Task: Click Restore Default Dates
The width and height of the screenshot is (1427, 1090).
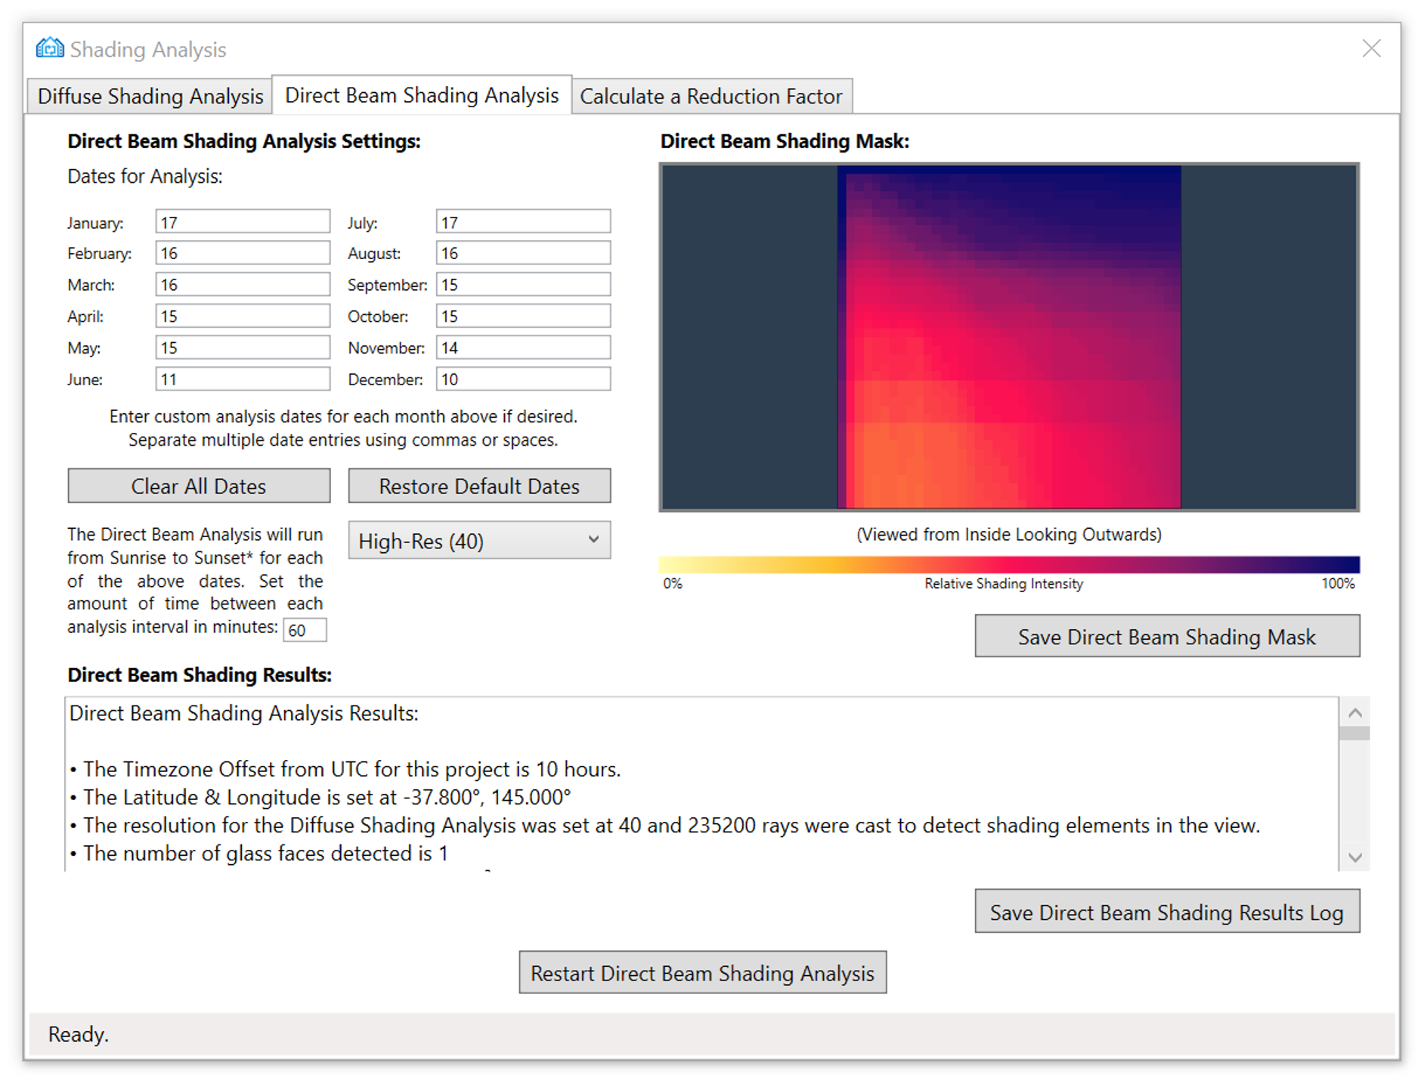Action: (479, 486)
